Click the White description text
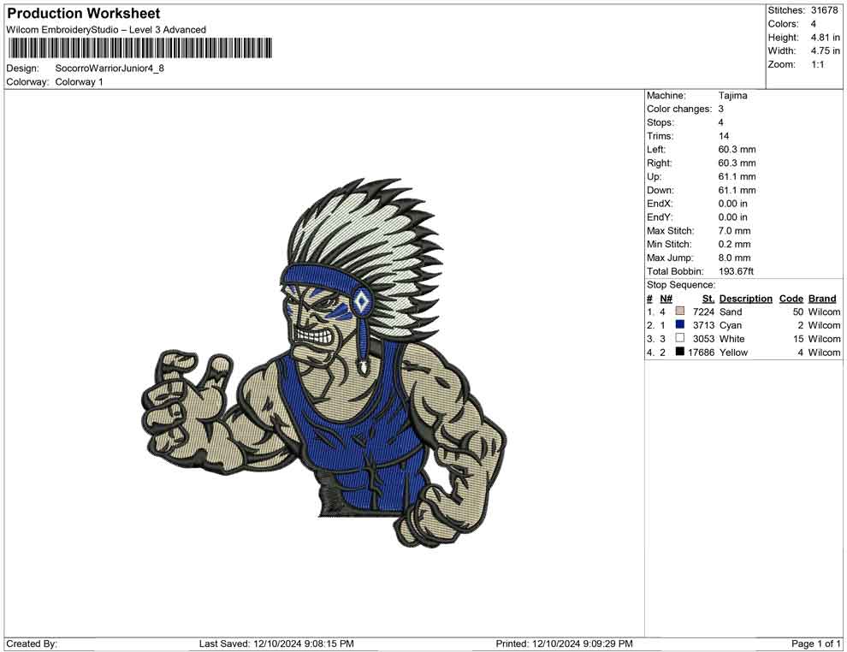847x652 pixels. (x=732, y=339)
